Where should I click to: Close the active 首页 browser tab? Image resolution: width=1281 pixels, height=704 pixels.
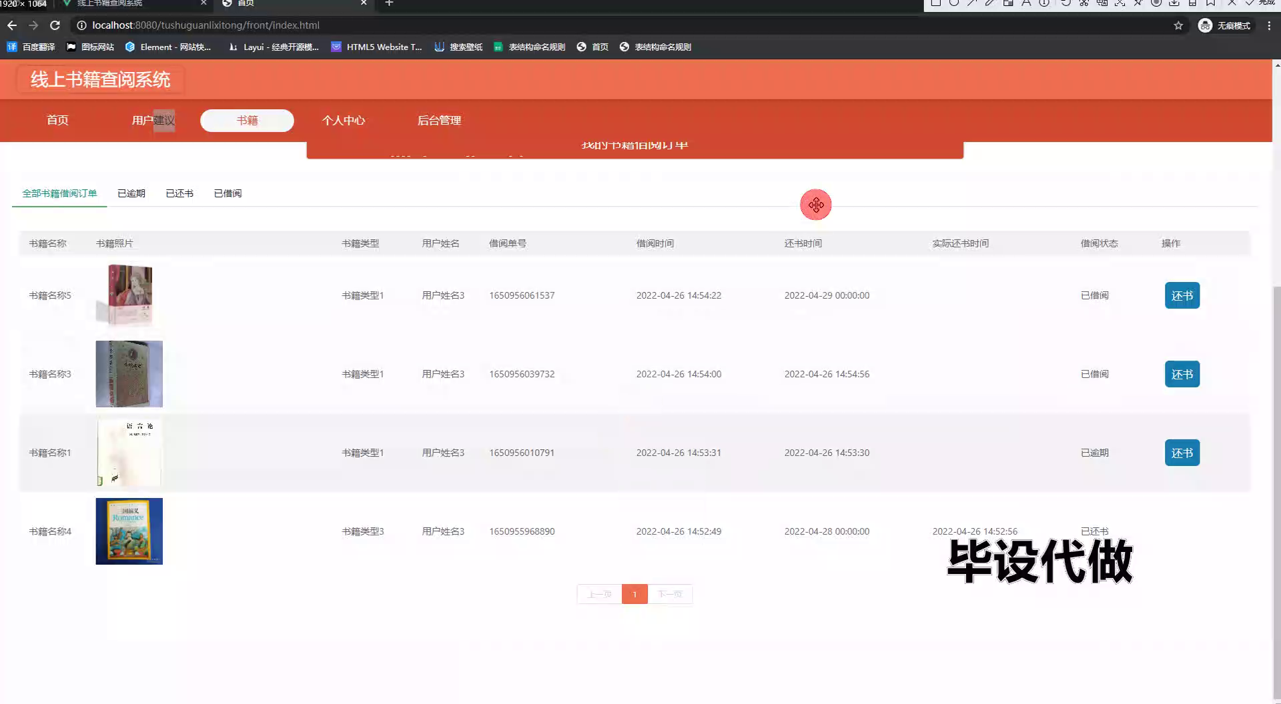pyautogui.click(x=364, y=3)
